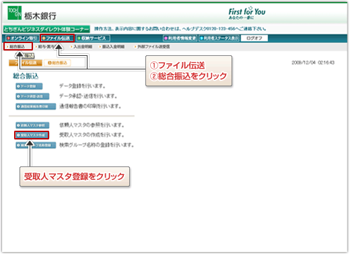Click the text 受取人マスタの作成を行います。
Image resolution: width=350 pixels, height=254 pixels.
92,135
